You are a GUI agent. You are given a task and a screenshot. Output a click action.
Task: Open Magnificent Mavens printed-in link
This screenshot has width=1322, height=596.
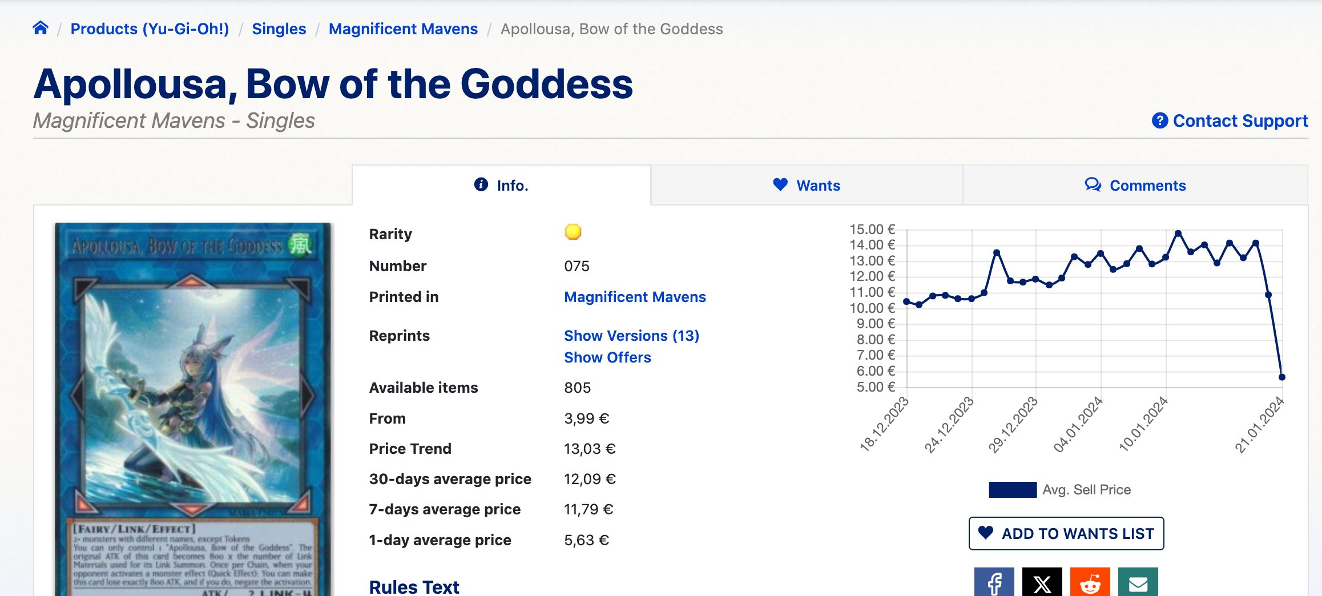click(x=635, y=297)
